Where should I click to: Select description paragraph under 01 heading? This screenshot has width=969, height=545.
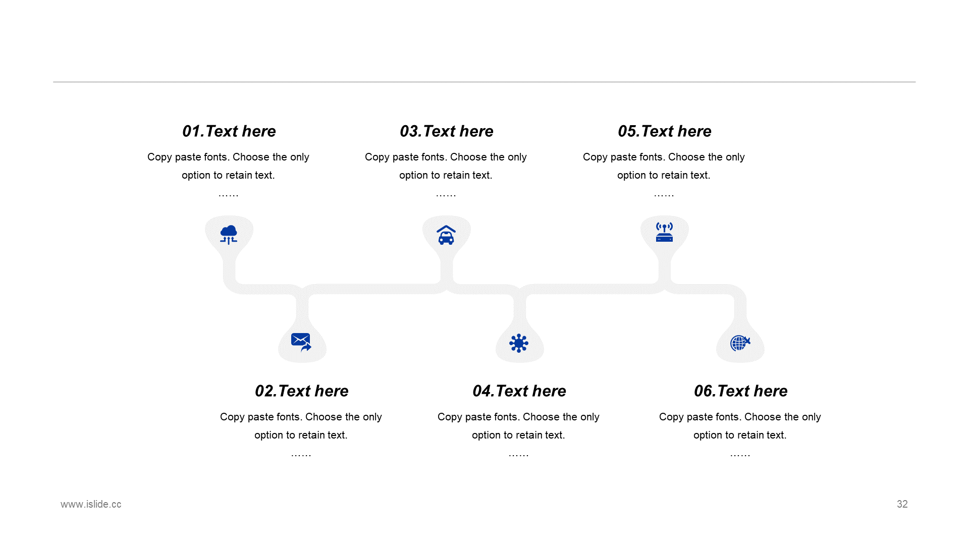tap(228, 166)
